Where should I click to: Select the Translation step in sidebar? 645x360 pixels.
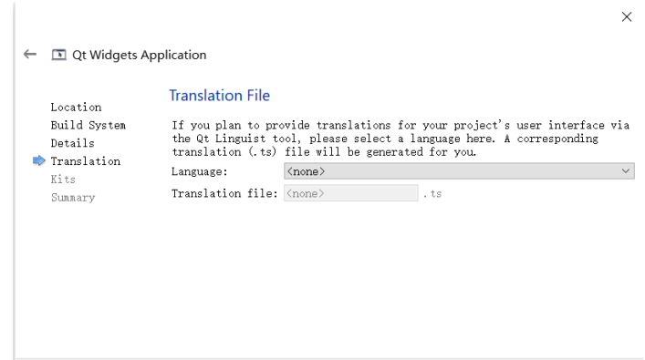tap(86, 161)
